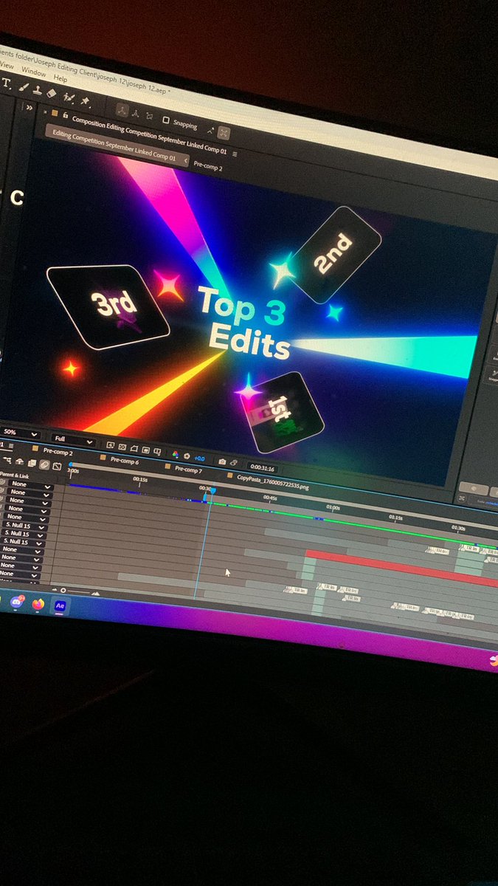498x886 pixels.
Task: Open the first '5. Null 15' parent dropdown
Action: click(x=26, y=525)
